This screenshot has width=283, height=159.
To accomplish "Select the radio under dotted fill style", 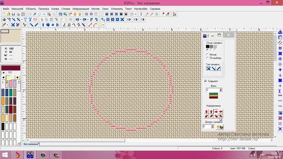I will click(211, 49).
